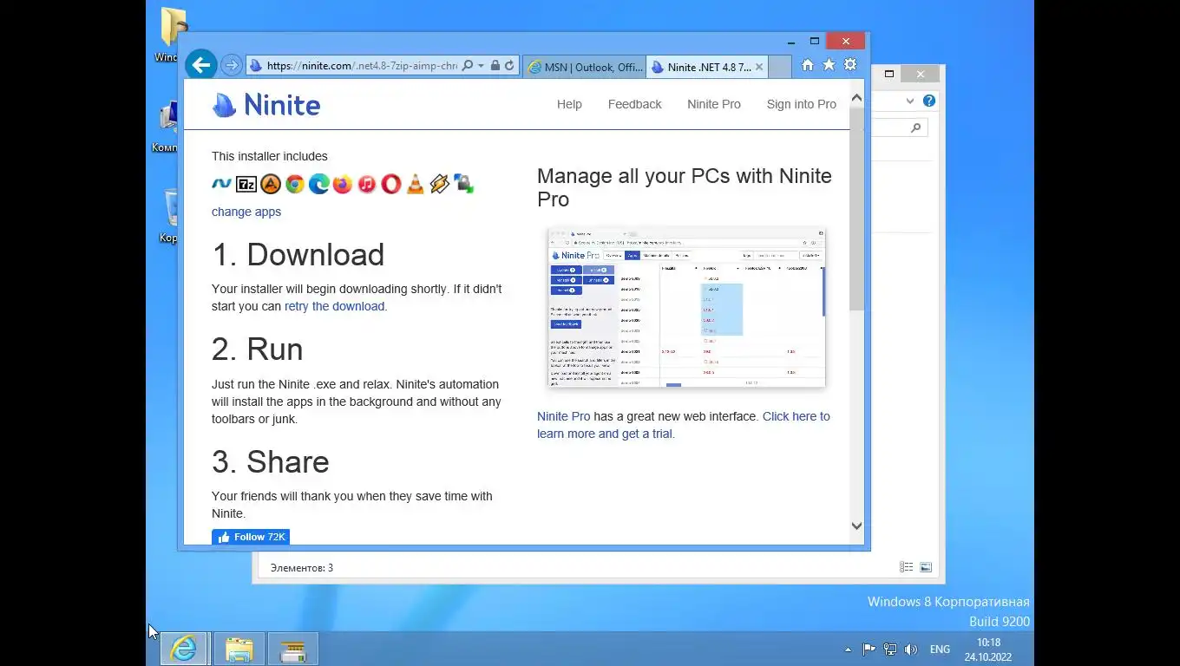The image size is (1180, 666).
Task: Click the last installer app icon after Winamp
Action: coord(463,184)
